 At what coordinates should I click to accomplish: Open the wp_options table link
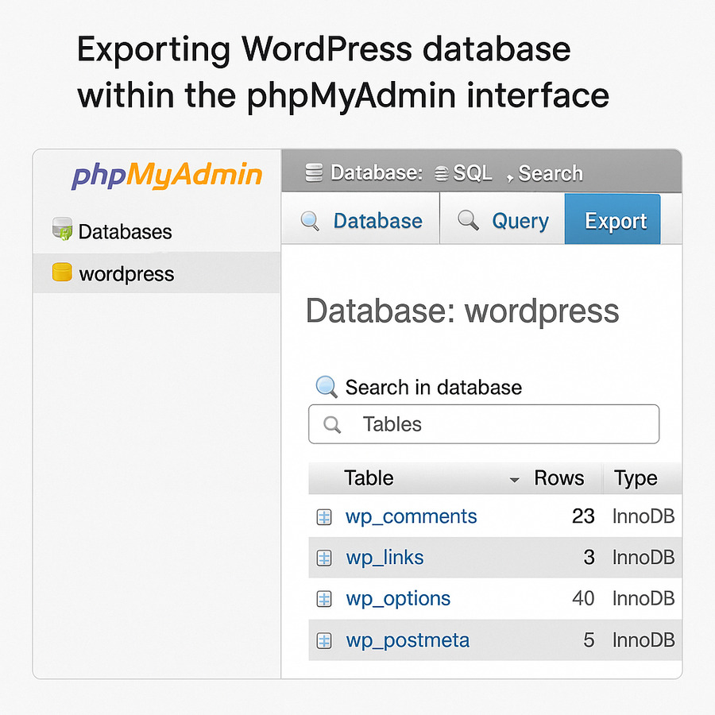tap(398, 599)
